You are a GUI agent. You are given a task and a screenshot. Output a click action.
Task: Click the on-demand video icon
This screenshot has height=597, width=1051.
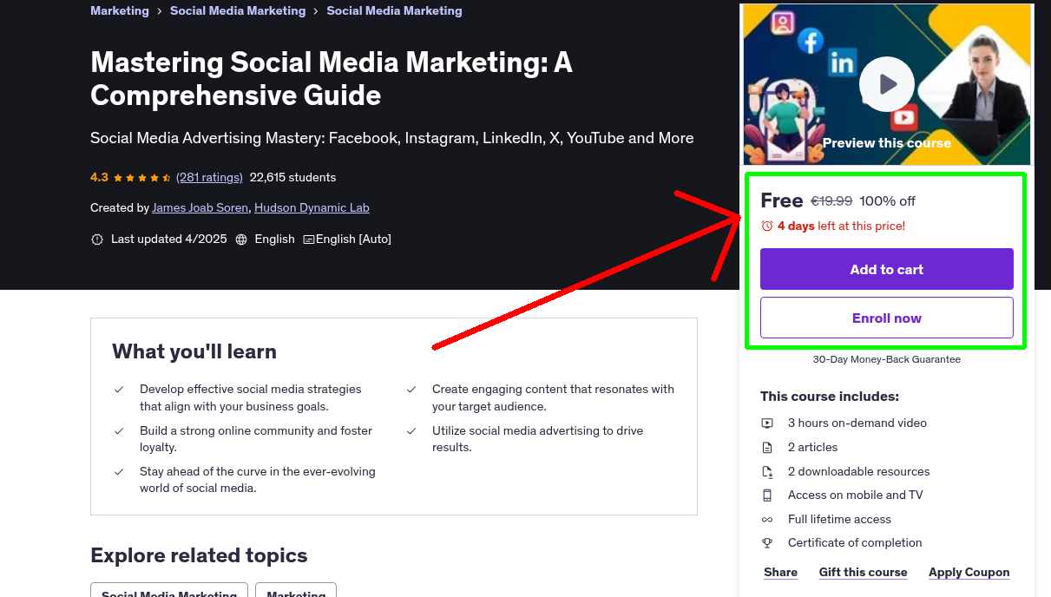[767, 423]
